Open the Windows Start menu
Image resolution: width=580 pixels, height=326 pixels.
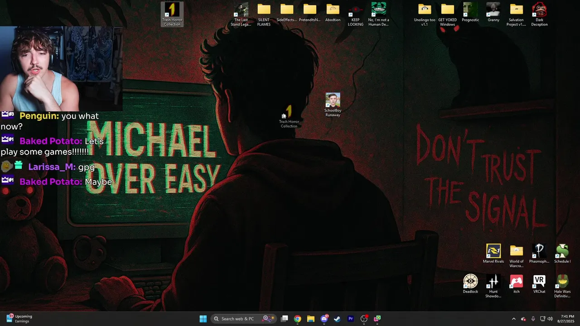point(203,319)
